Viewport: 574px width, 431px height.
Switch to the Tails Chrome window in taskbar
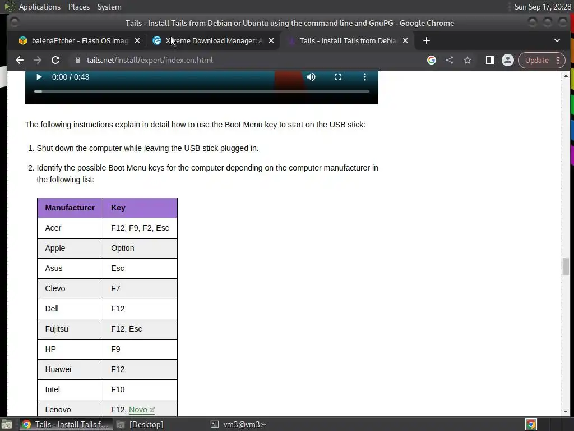(x=65, y=424)
